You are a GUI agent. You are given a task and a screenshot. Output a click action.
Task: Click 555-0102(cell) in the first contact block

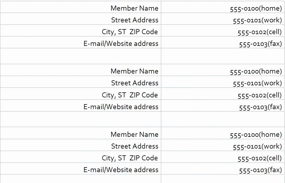[260, 32]
